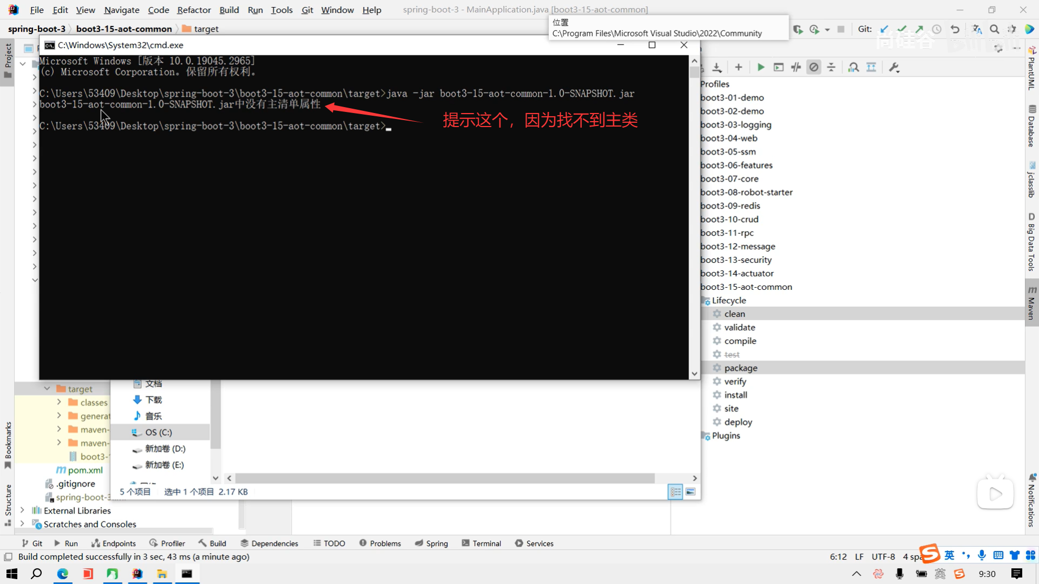This screenshot has height=584, width=1039.
Task: Click Git commit checkmark icon
Action: [902, 29]
